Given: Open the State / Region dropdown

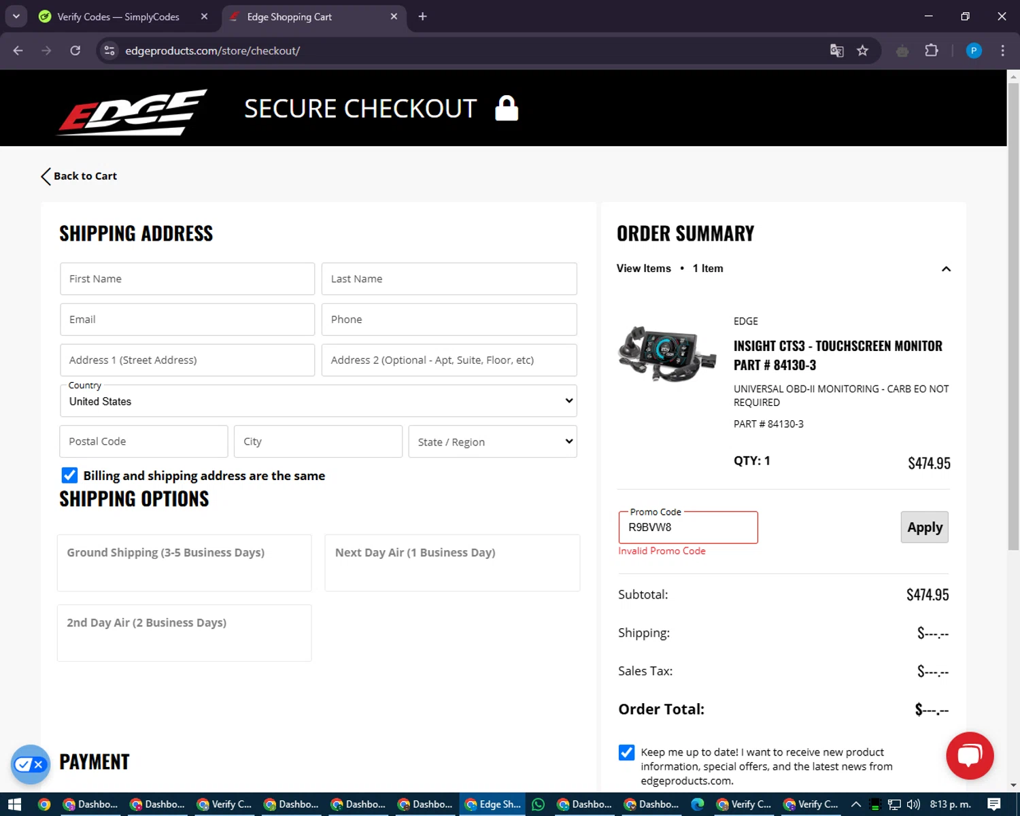Looking at the screenshot, I should [x=492, y=441].
